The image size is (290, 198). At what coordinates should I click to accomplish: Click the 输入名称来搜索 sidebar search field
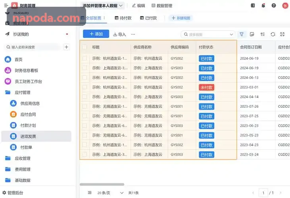(x=33, y=47)
